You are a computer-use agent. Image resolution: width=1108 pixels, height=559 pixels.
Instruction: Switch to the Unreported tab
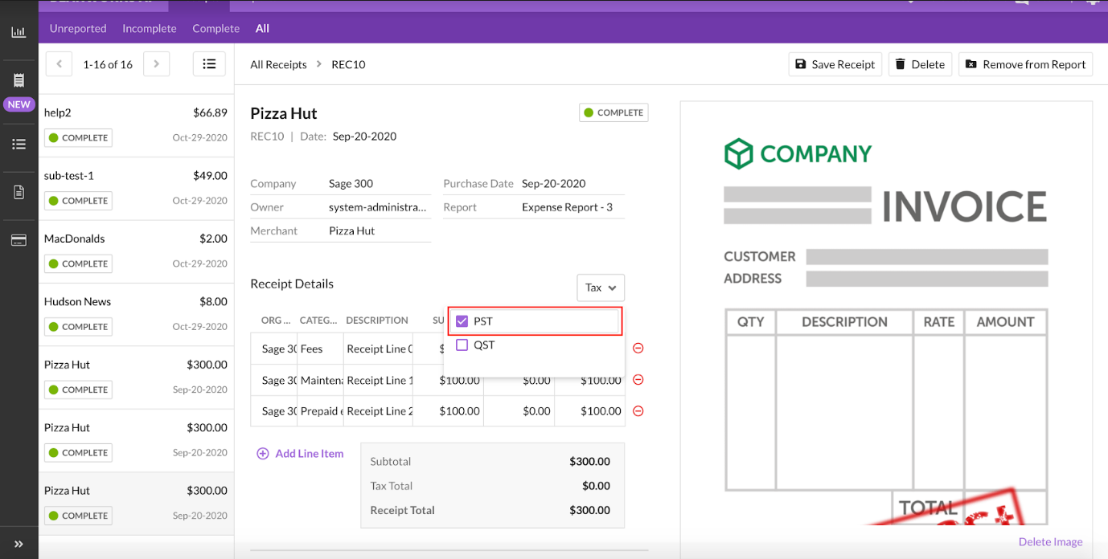point(78,28)
